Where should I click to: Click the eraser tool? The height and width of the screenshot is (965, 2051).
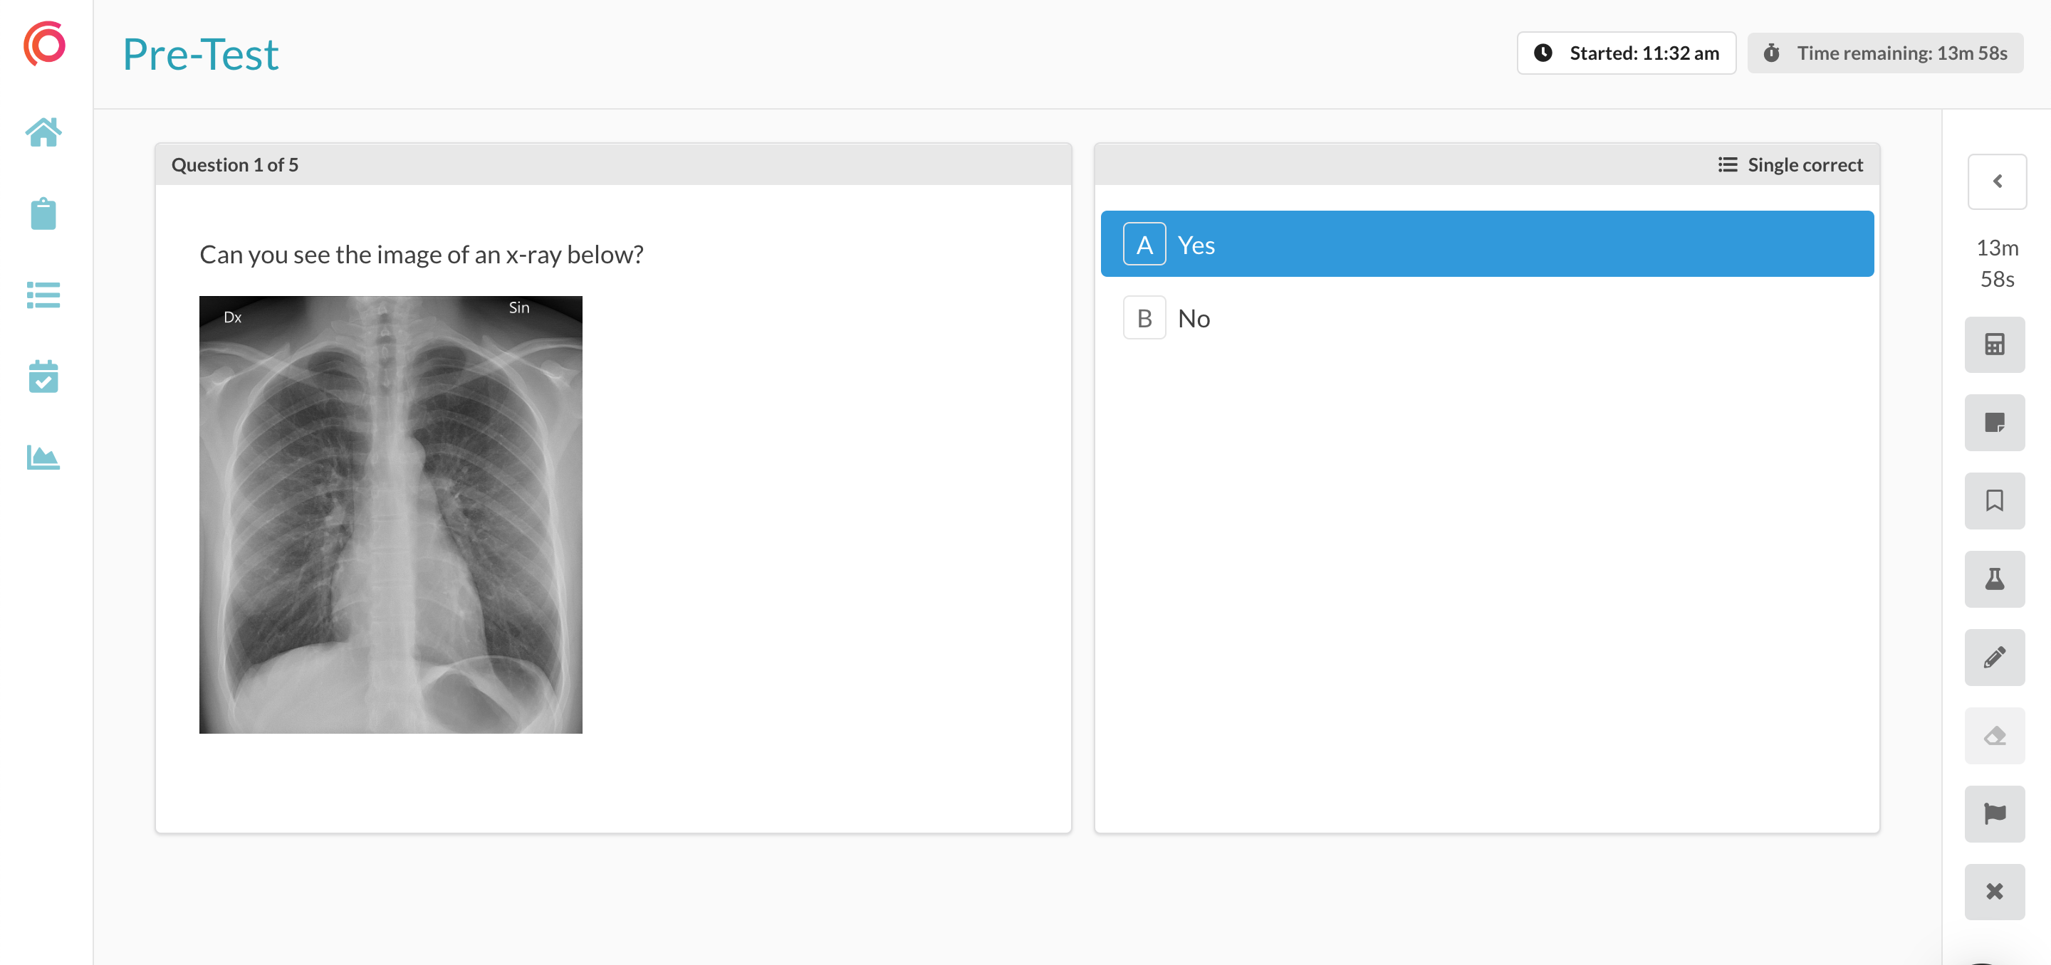(x=1994, y=735)
